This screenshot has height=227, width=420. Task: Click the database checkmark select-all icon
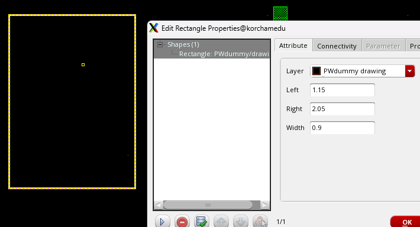(x=202, y=222)
